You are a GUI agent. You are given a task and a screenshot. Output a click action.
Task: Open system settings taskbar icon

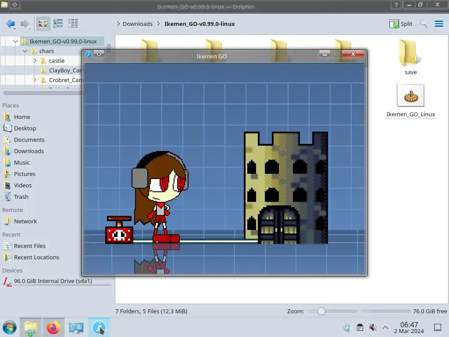tap(76, 327)
